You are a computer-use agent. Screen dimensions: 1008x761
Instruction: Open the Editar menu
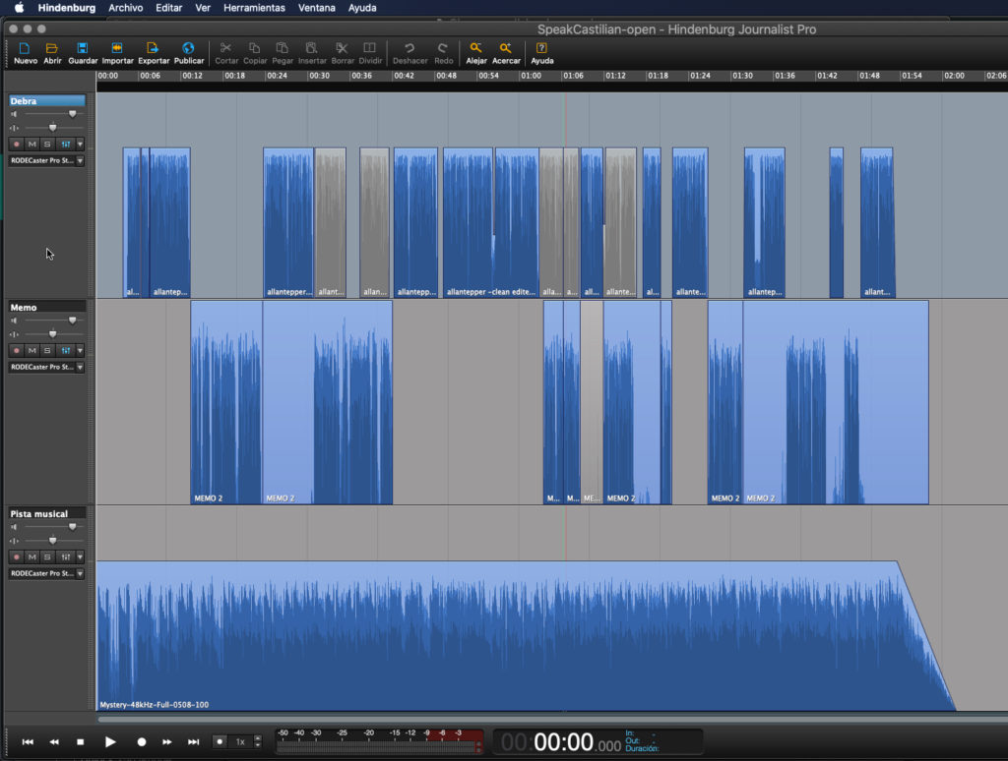pyautogui.click(x=168, y=8)
